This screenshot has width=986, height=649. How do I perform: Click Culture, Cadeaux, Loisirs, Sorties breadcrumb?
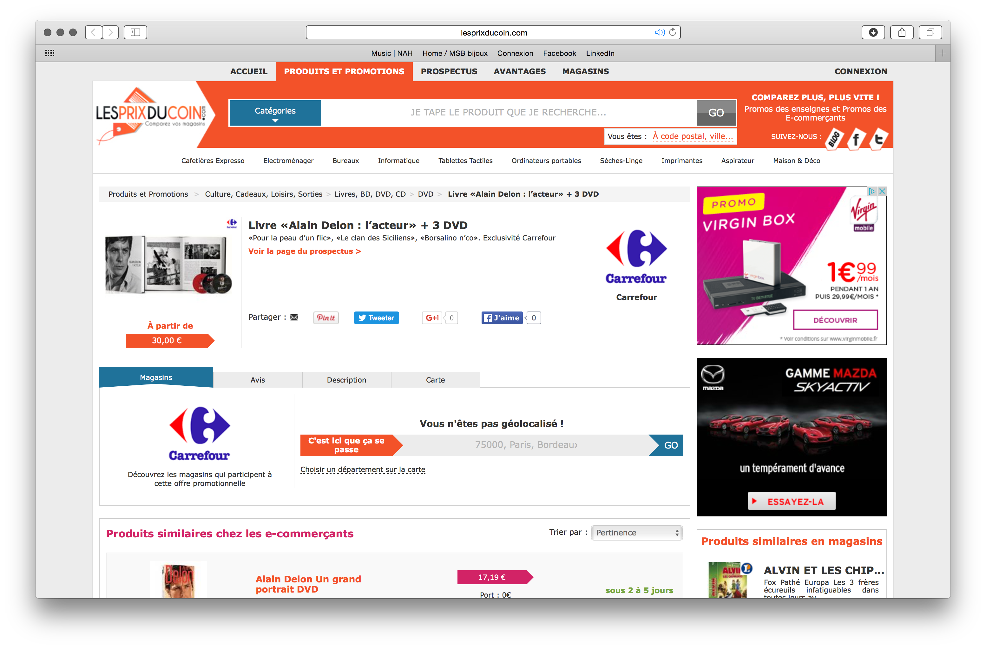click(264, 194)
